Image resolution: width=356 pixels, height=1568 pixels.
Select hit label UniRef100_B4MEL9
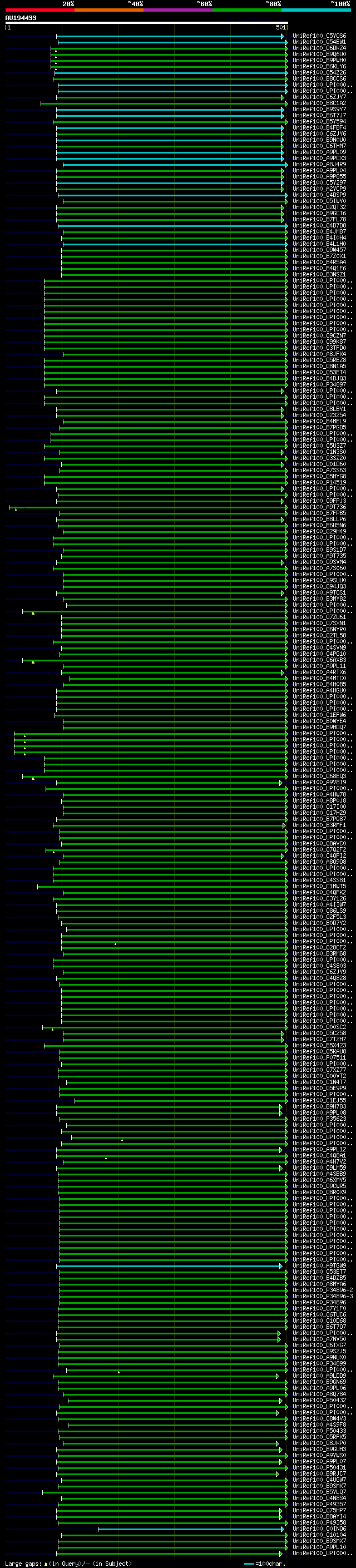[x=319, y=421]
